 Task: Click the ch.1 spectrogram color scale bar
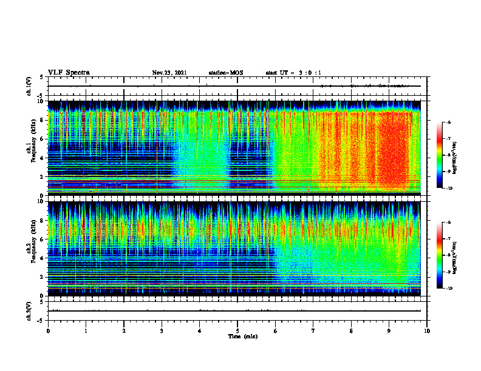(439, 155)
